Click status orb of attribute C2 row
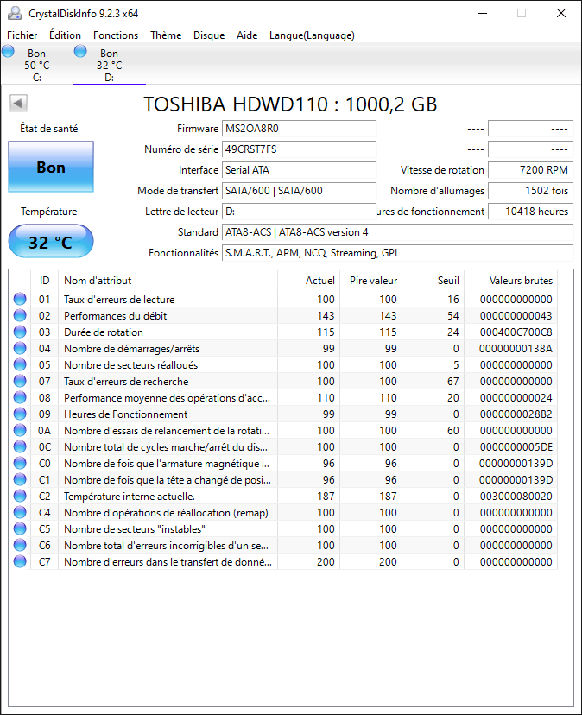The width and height of the screenshot is (582, 715). 20,497
